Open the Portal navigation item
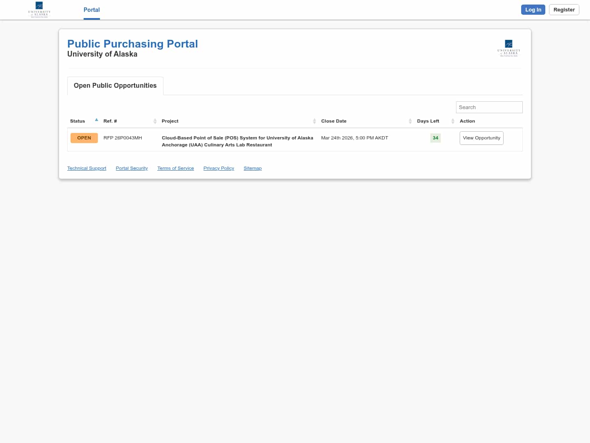The height and width of the screenshot is (443, 590). [x=91, y=10]
